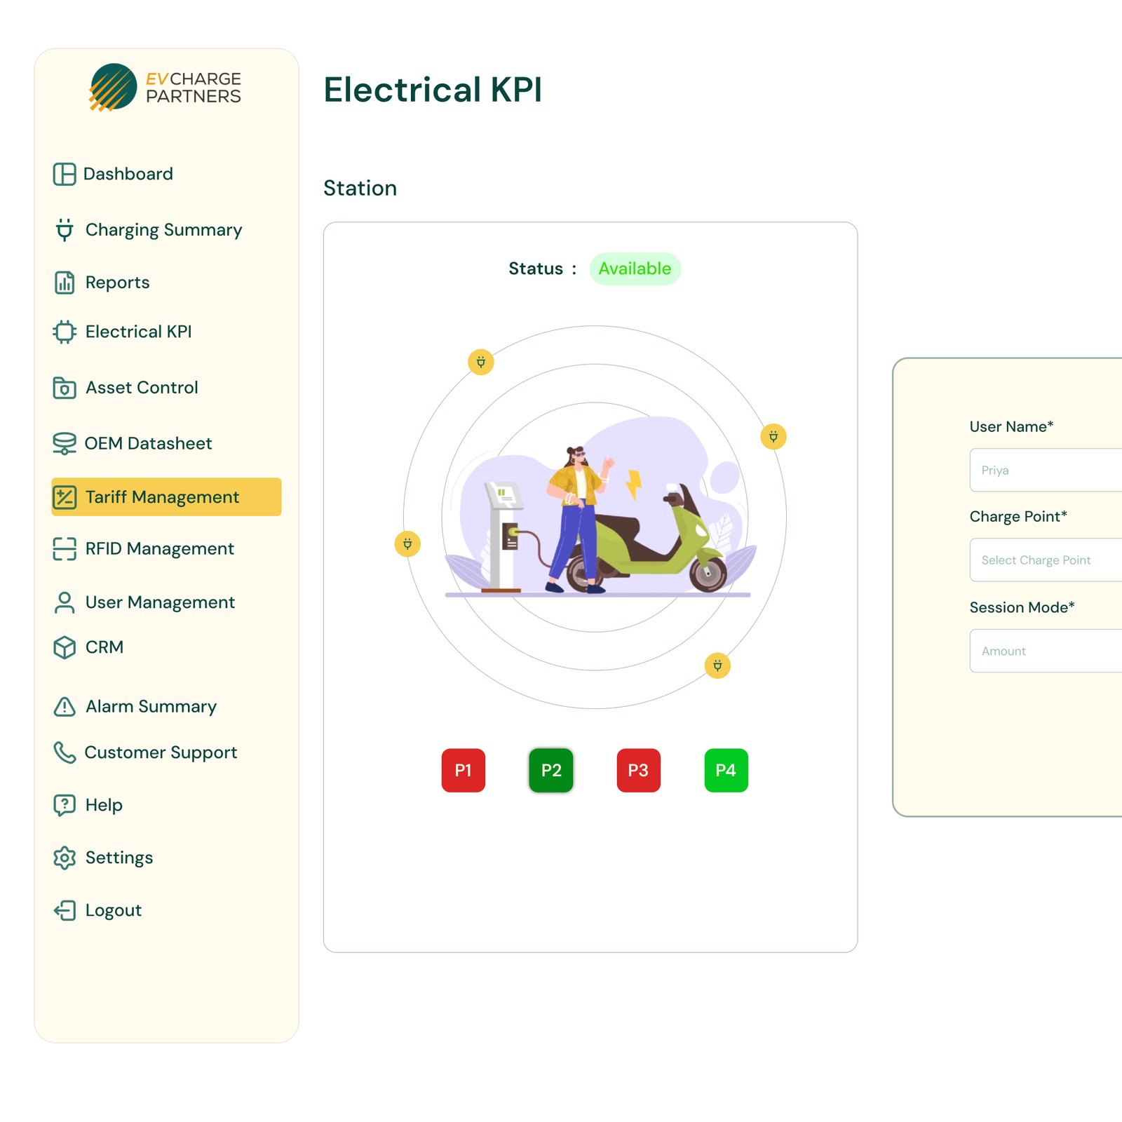
Task: Click the Logout link
Action: coord(113,910)
